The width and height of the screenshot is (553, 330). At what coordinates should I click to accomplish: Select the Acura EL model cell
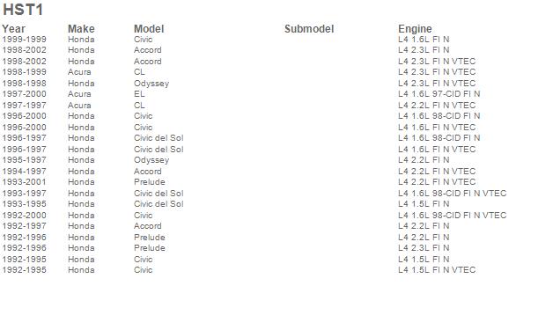point(139,94)
